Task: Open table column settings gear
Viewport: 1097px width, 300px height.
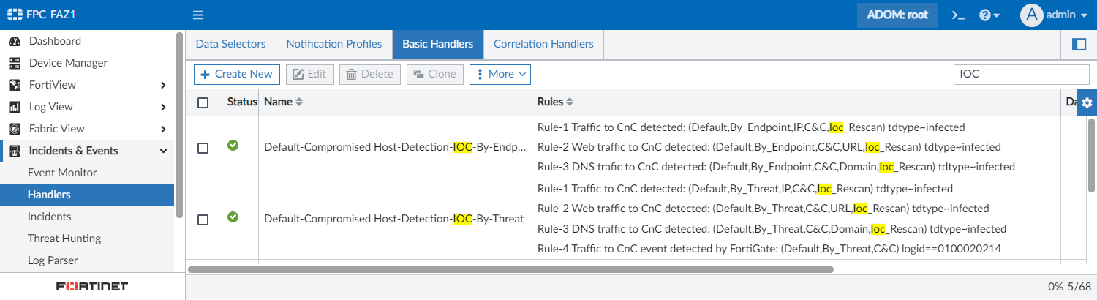Action: click(1087, 102)
